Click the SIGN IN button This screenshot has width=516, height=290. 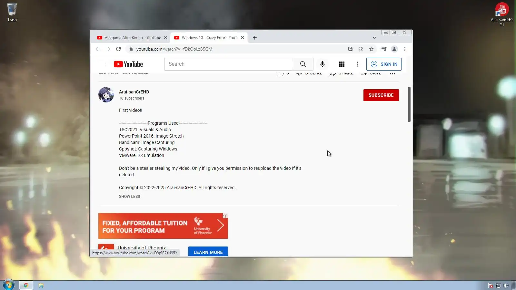[384, 64]
